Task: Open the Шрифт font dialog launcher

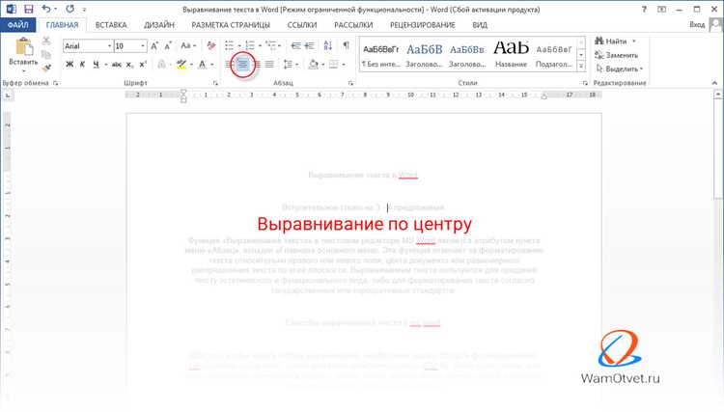Action: pos(215,83)
